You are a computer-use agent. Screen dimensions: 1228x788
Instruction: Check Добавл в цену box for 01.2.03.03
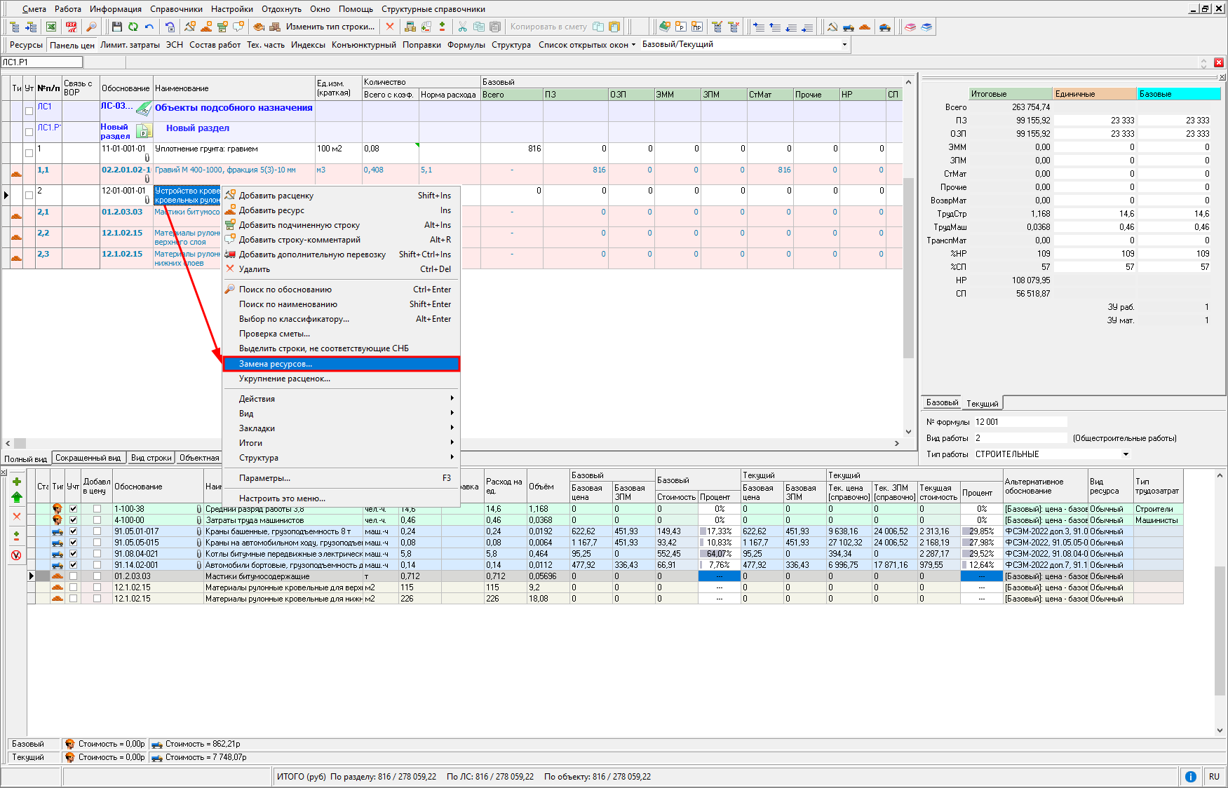[x=97, y=576]
